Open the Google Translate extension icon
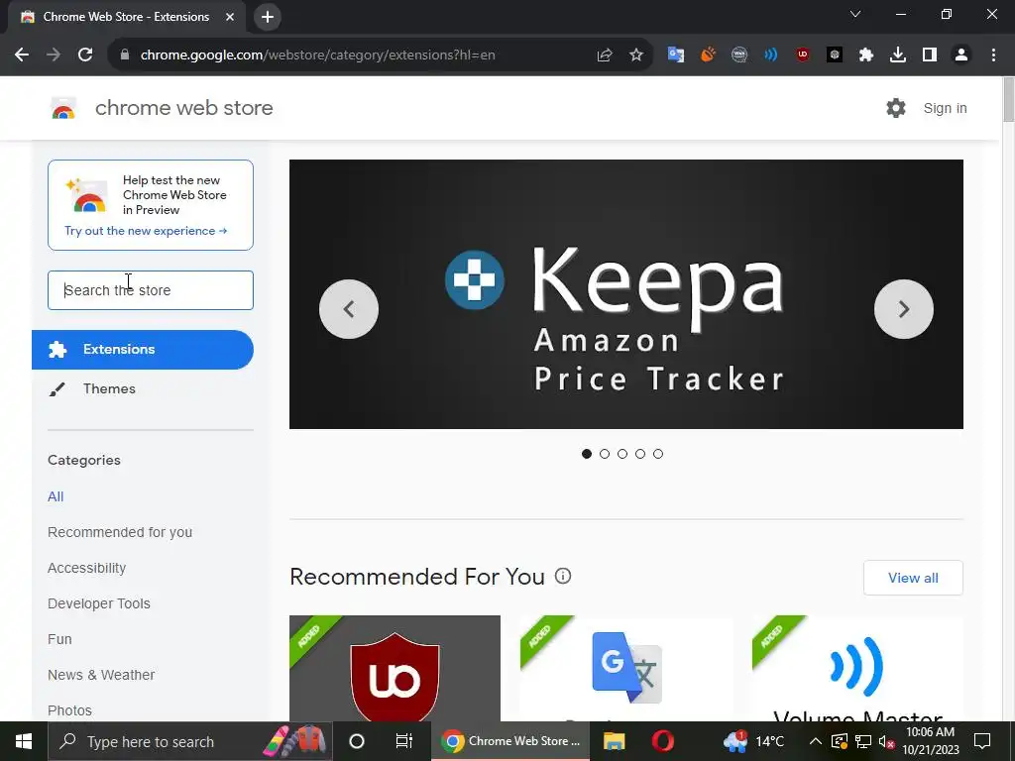The width and height of the screenshot is (1015, 761). pos(676,55)
